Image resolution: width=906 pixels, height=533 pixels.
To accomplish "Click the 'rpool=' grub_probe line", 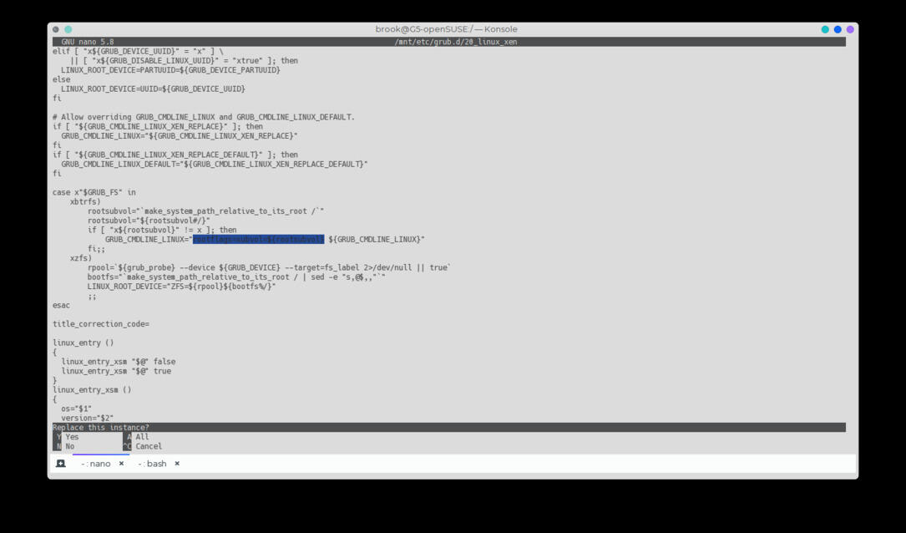I will (x=269, y=267).
